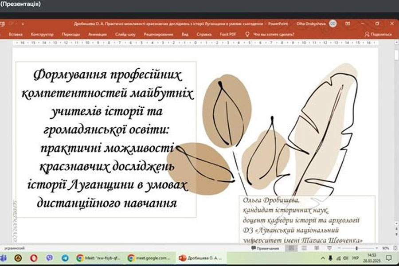Screen dimensions: 399x266
Task: Open the Вставка ribbon tab
Action: tap(16, 34)
